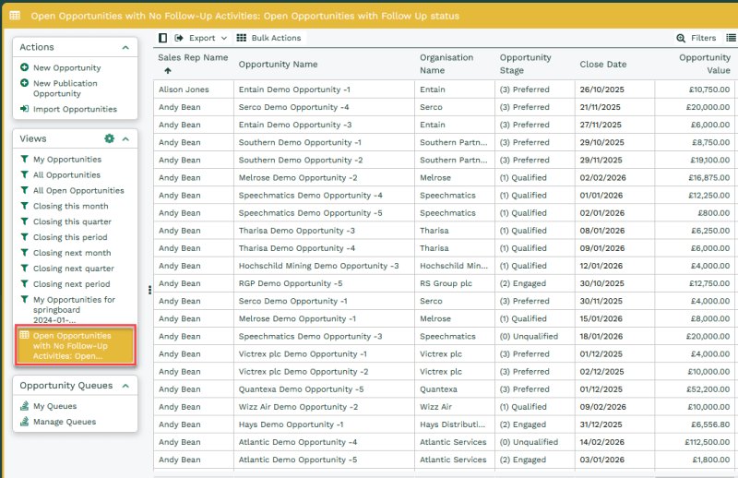The width and height of the screenshot is (738, 478).
Task: Open Manage Queues
Action: click(x=64, y=422)
